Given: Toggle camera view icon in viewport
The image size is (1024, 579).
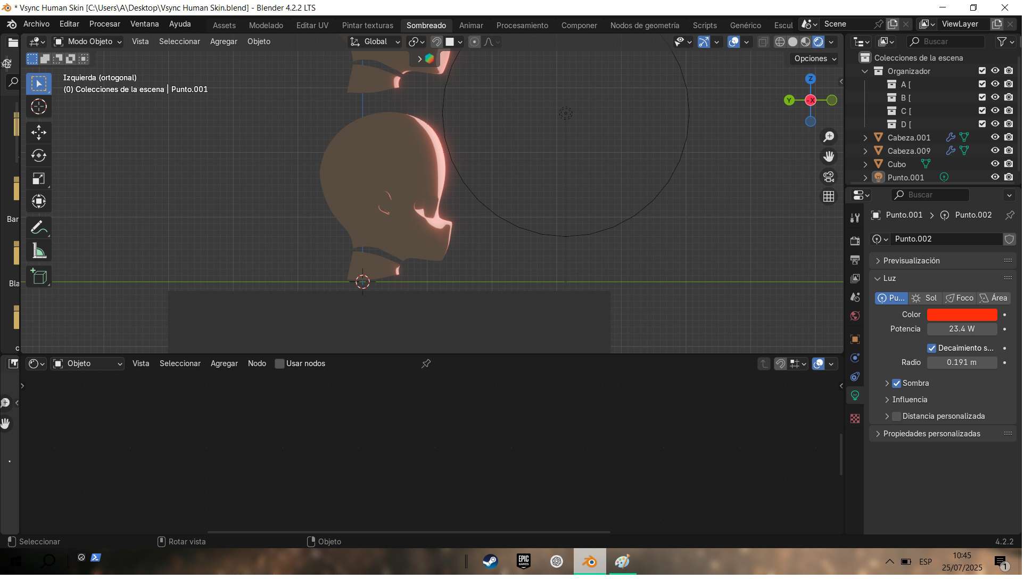Looking at the screenshot, I should click(x=830, y=177).
